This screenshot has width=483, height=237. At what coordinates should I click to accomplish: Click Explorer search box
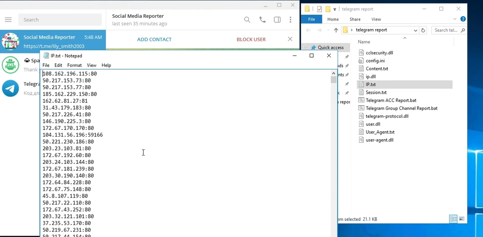click(x=449, y=30)
